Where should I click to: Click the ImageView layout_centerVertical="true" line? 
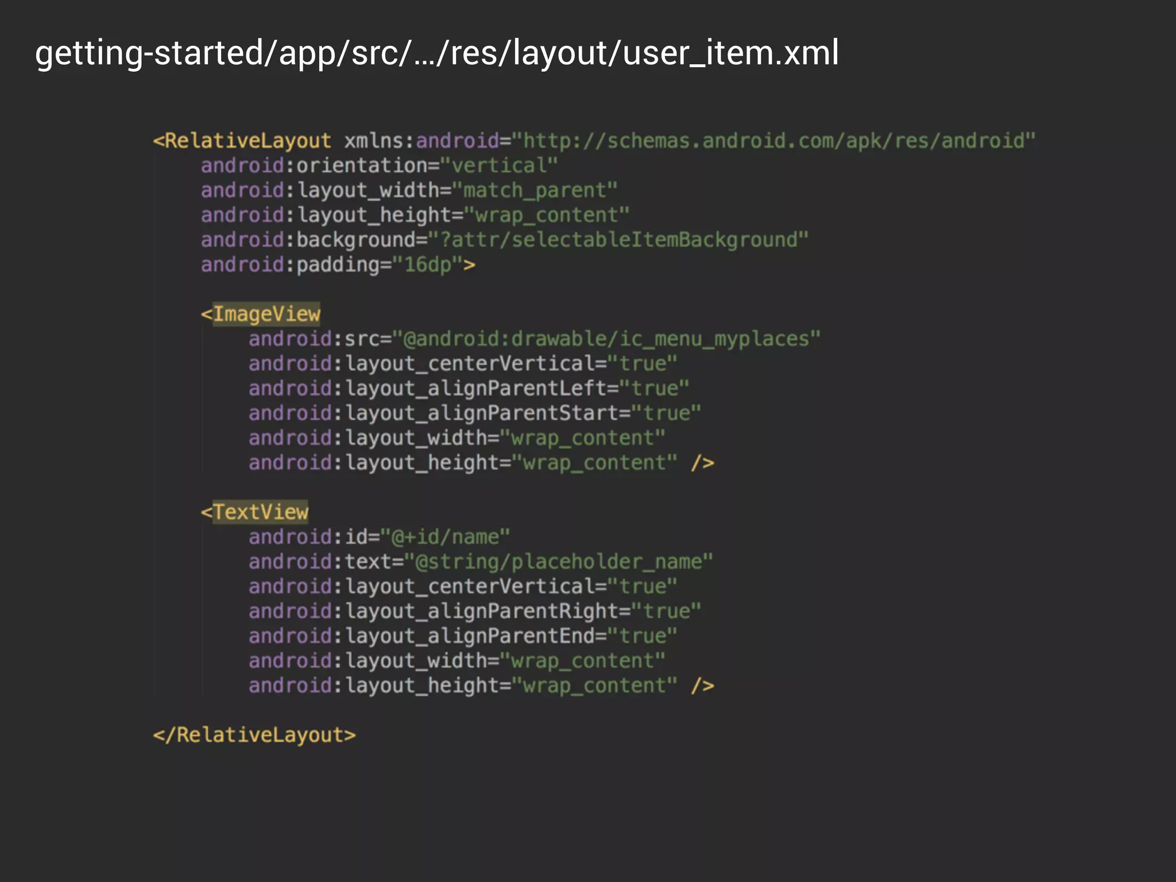tap(463, 363)
